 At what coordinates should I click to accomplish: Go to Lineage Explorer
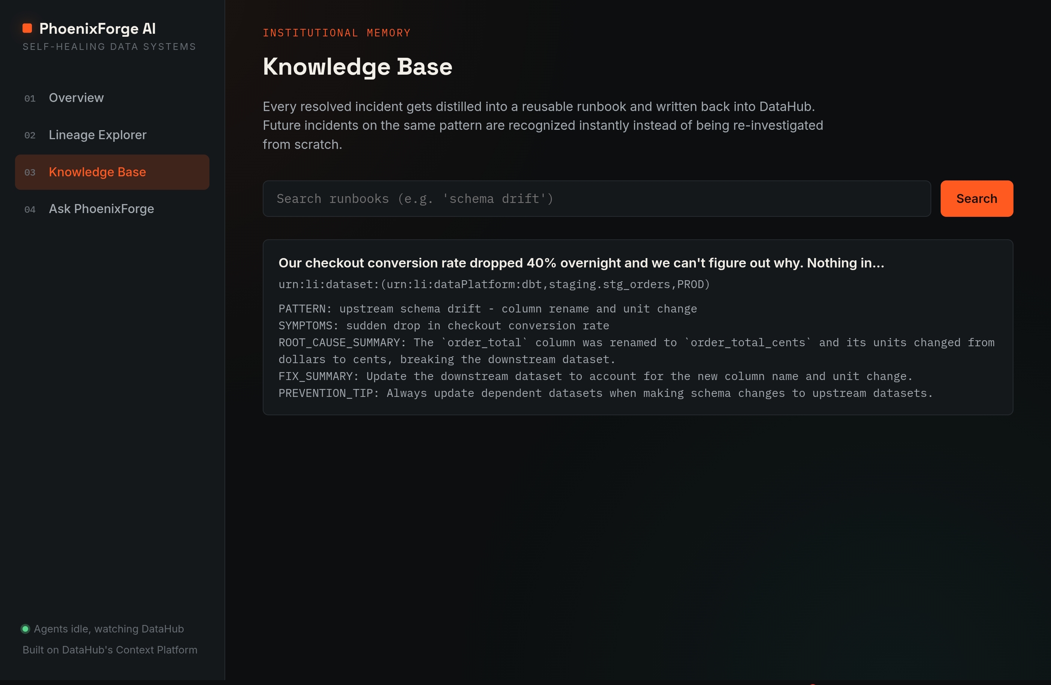[112, 135]
